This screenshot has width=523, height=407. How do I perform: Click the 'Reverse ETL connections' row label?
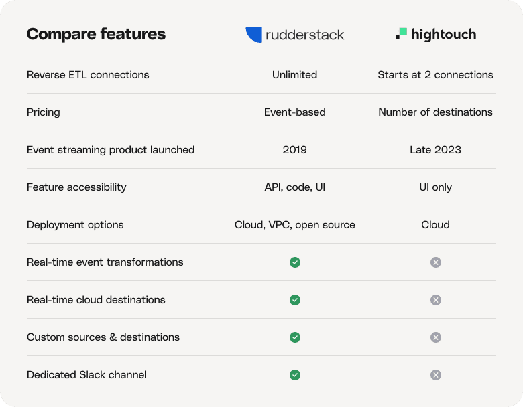tap(88, 75)
